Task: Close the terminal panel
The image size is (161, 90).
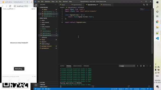Action: (150, 66)
